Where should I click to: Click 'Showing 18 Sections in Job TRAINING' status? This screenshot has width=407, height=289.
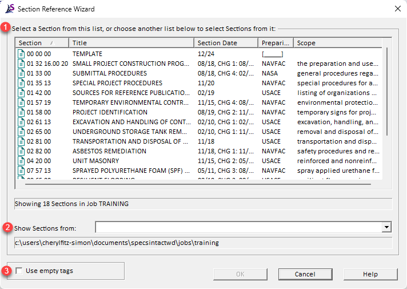point(71,204)
